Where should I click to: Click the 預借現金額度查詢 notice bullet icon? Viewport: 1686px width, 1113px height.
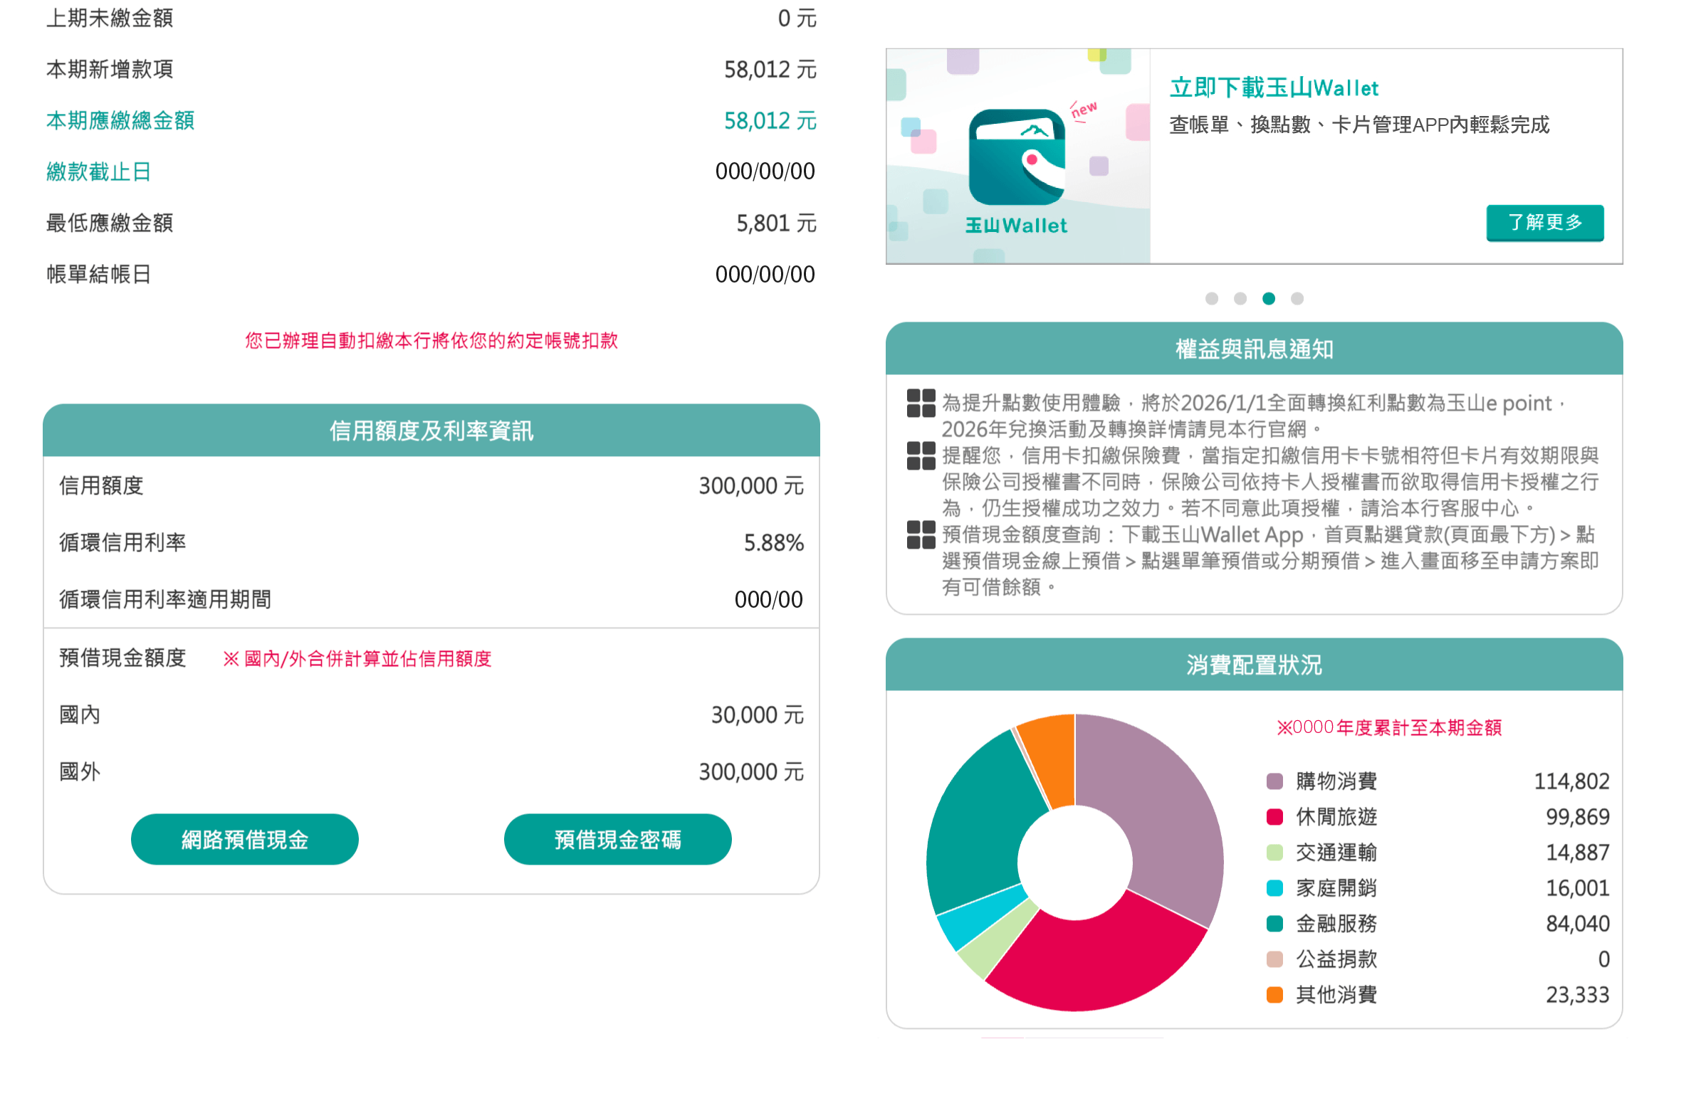(x=920, y=534)
